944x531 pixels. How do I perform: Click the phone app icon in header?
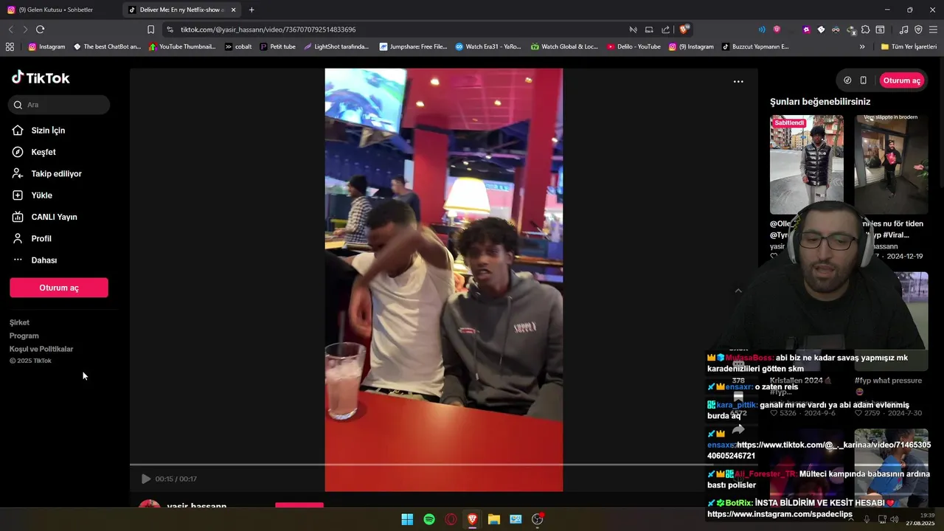click(x=863, y=80)
